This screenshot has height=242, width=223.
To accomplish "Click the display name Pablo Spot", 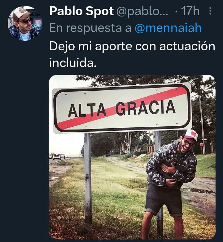I will coord(81,11).
